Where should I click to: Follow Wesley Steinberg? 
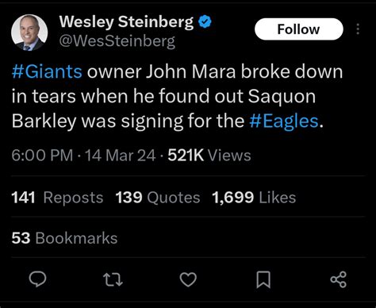click(299, 29)
